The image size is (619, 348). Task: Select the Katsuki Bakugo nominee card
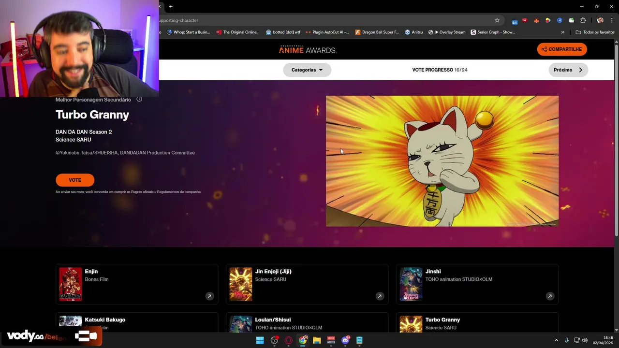click(x=137, y=322)
